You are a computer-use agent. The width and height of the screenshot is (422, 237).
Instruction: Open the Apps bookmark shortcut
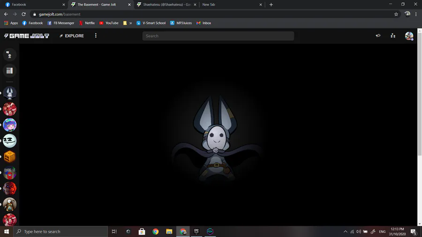pyautogui.click(x=11, y=23)
